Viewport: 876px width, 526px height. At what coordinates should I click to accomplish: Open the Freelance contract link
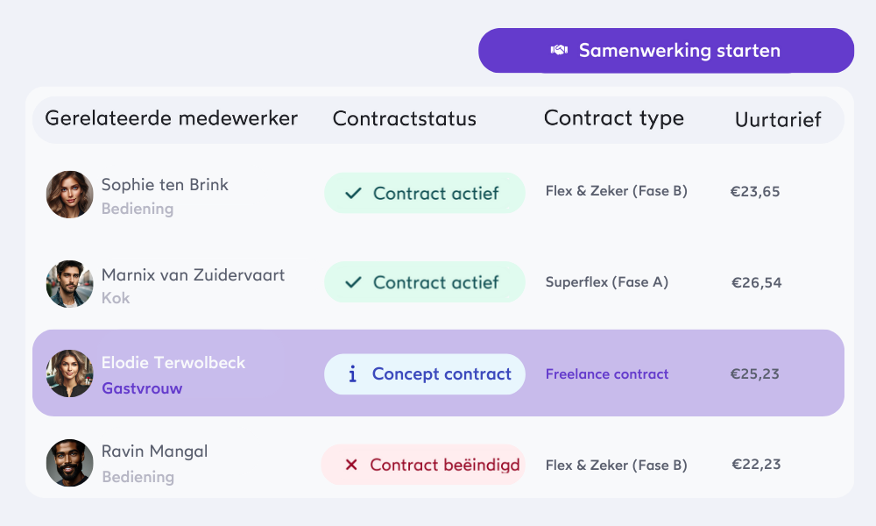tap(607, 374)
